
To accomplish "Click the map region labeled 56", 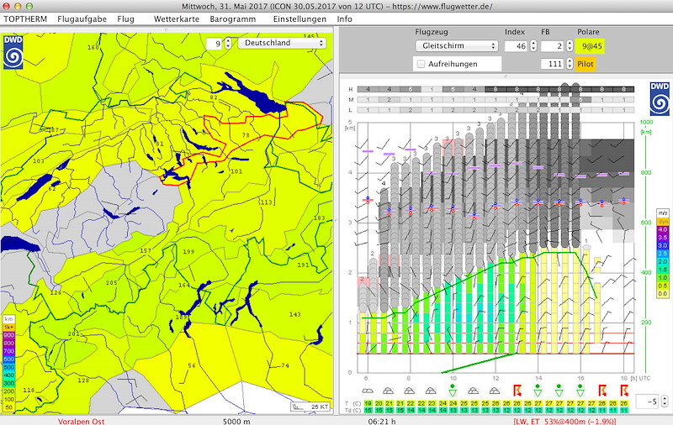I will click(192, 365).
